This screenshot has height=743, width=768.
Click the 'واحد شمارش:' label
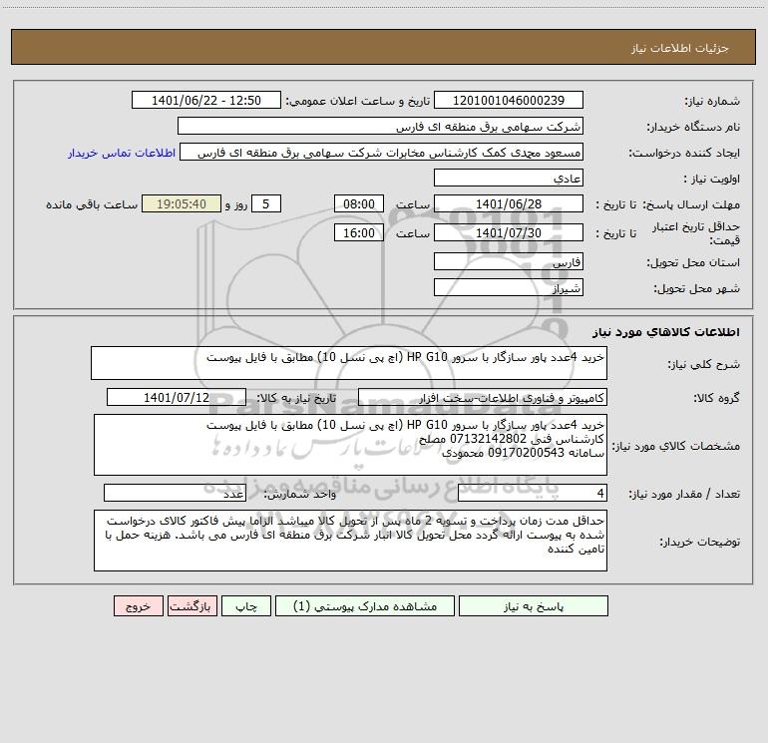click(300, 495)
